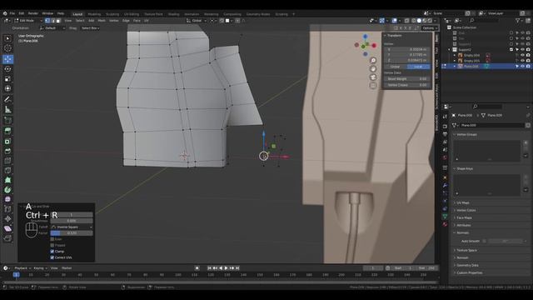Toggle the Clamp checkbox
533x300 pixels.
coord(52,252)
